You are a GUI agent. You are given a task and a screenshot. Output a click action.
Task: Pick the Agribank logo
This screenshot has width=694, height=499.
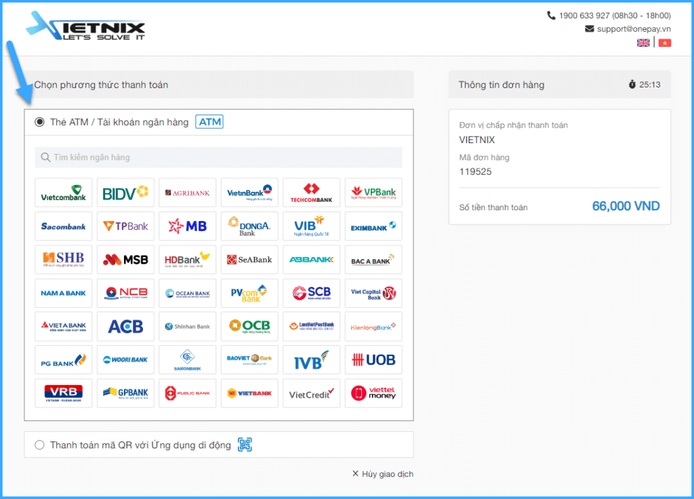tap(187, 193)
